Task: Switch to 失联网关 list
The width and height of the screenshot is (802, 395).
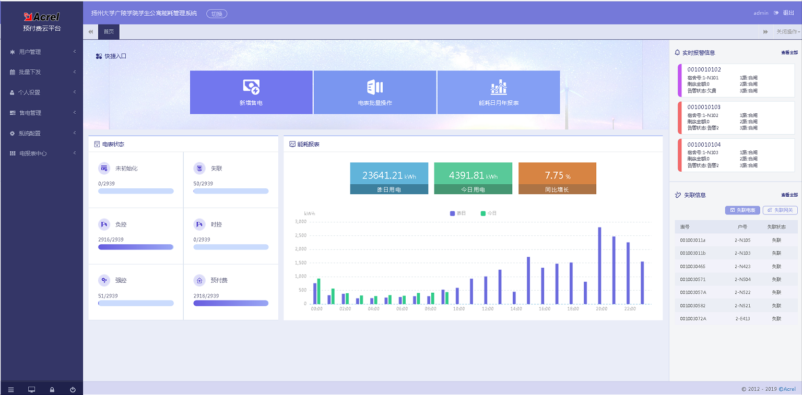Action: click(x=780, y=210)
